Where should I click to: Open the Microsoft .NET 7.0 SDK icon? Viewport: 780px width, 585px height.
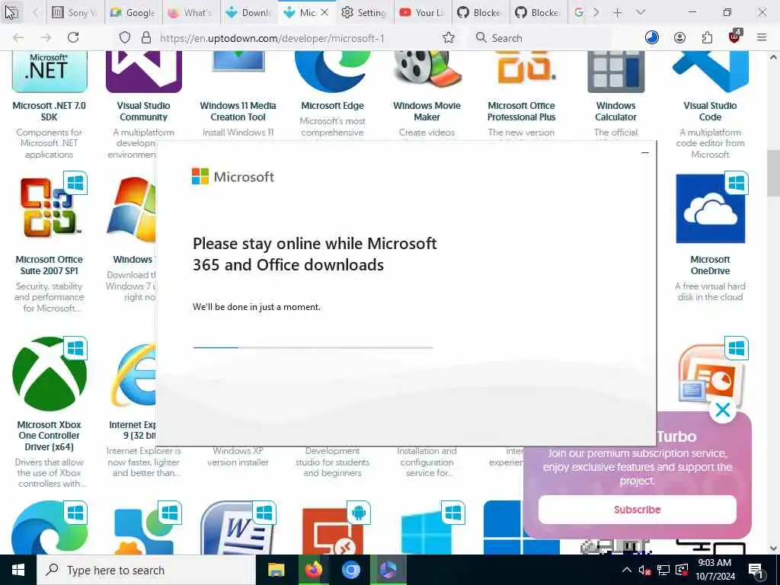(x=50, y=72)
